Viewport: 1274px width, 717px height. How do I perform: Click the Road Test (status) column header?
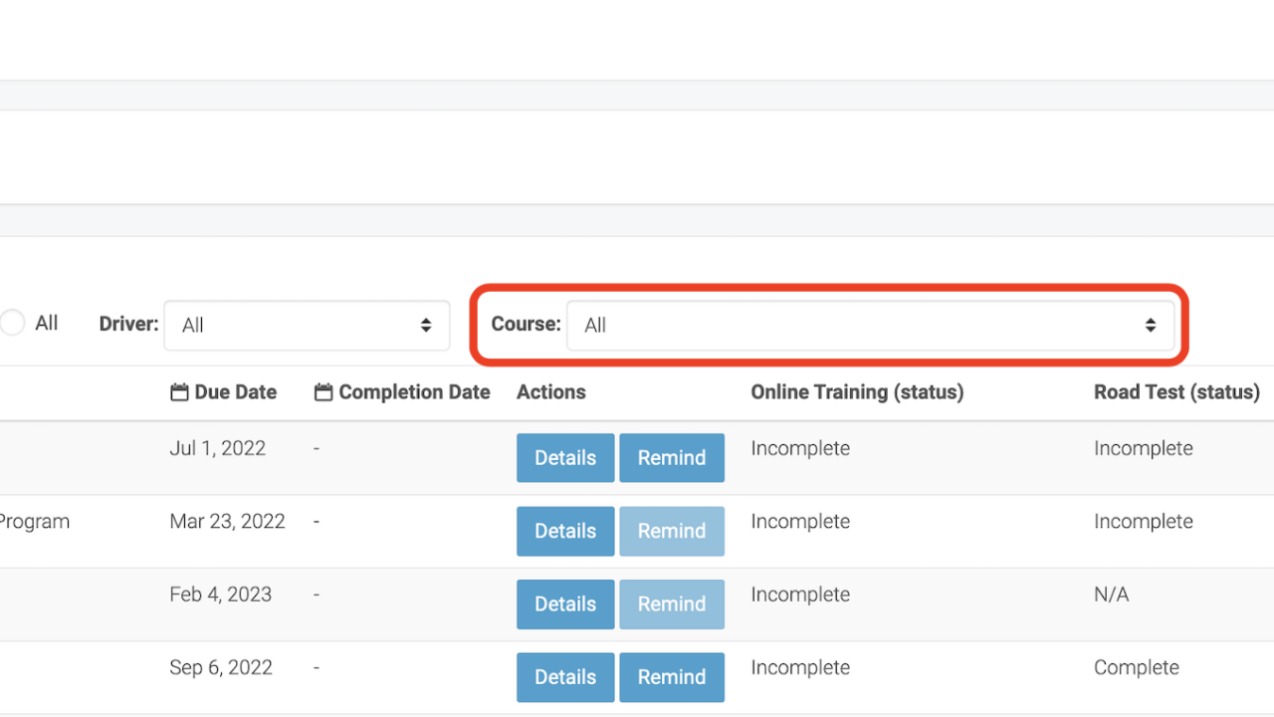click(x=1176, y=392)
